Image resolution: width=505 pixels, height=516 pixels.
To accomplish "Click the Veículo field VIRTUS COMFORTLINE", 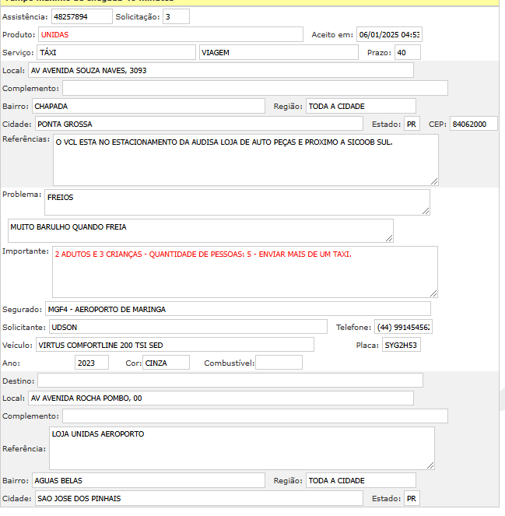I will click(x=175, y=345).
